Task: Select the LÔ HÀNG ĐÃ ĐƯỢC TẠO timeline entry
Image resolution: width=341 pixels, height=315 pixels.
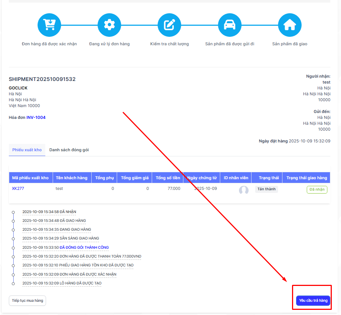Action: (62, 283)
